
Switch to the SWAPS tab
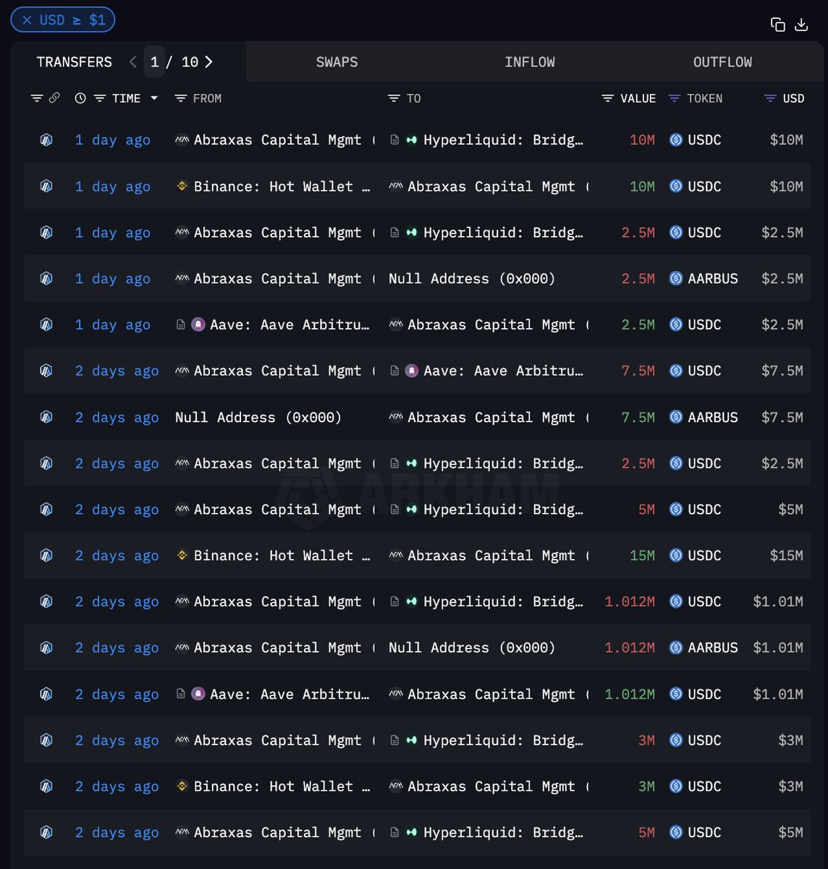(337, 62)
